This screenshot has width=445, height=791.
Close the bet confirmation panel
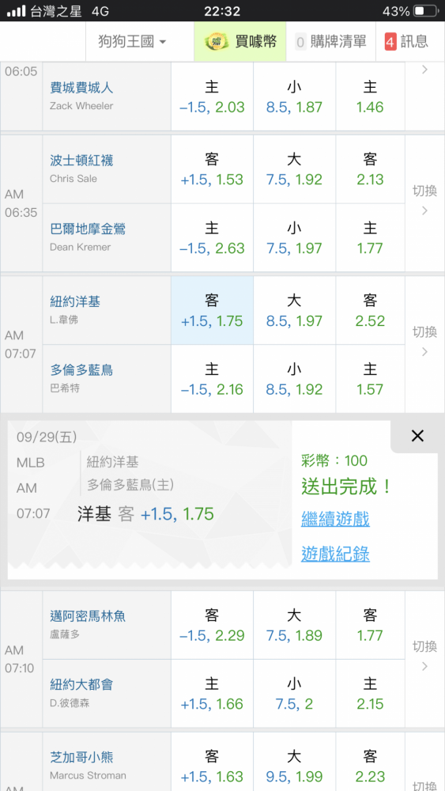[417, 436]
